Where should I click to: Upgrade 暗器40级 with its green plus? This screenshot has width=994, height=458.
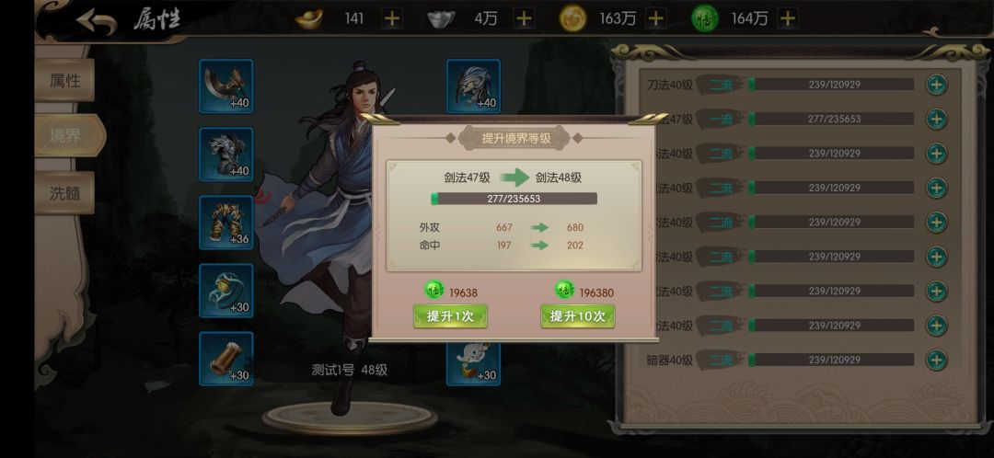point(936,360)
